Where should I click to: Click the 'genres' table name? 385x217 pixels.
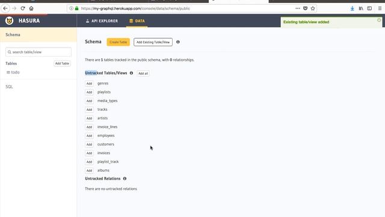(x=103, y=83)
